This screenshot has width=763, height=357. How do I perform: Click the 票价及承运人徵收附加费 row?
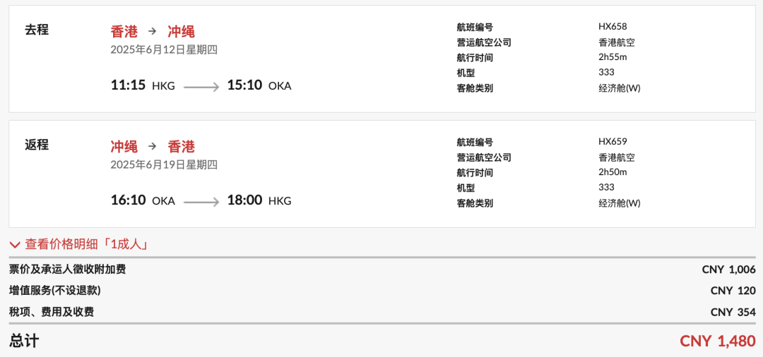[x=382, y=269]
